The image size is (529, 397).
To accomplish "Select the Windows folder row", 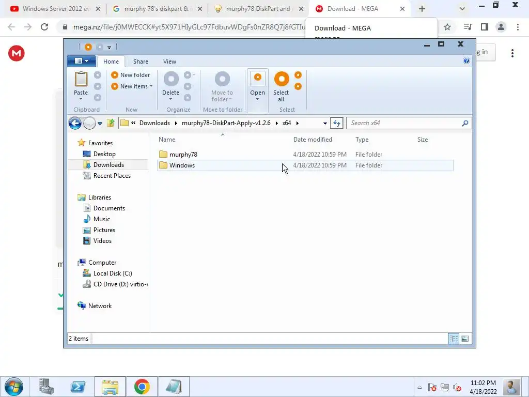I will tap(305, 165).
